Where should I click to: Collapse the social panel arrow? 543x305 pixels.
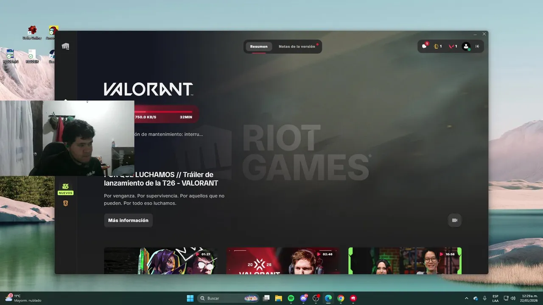(x=477, y=46)
